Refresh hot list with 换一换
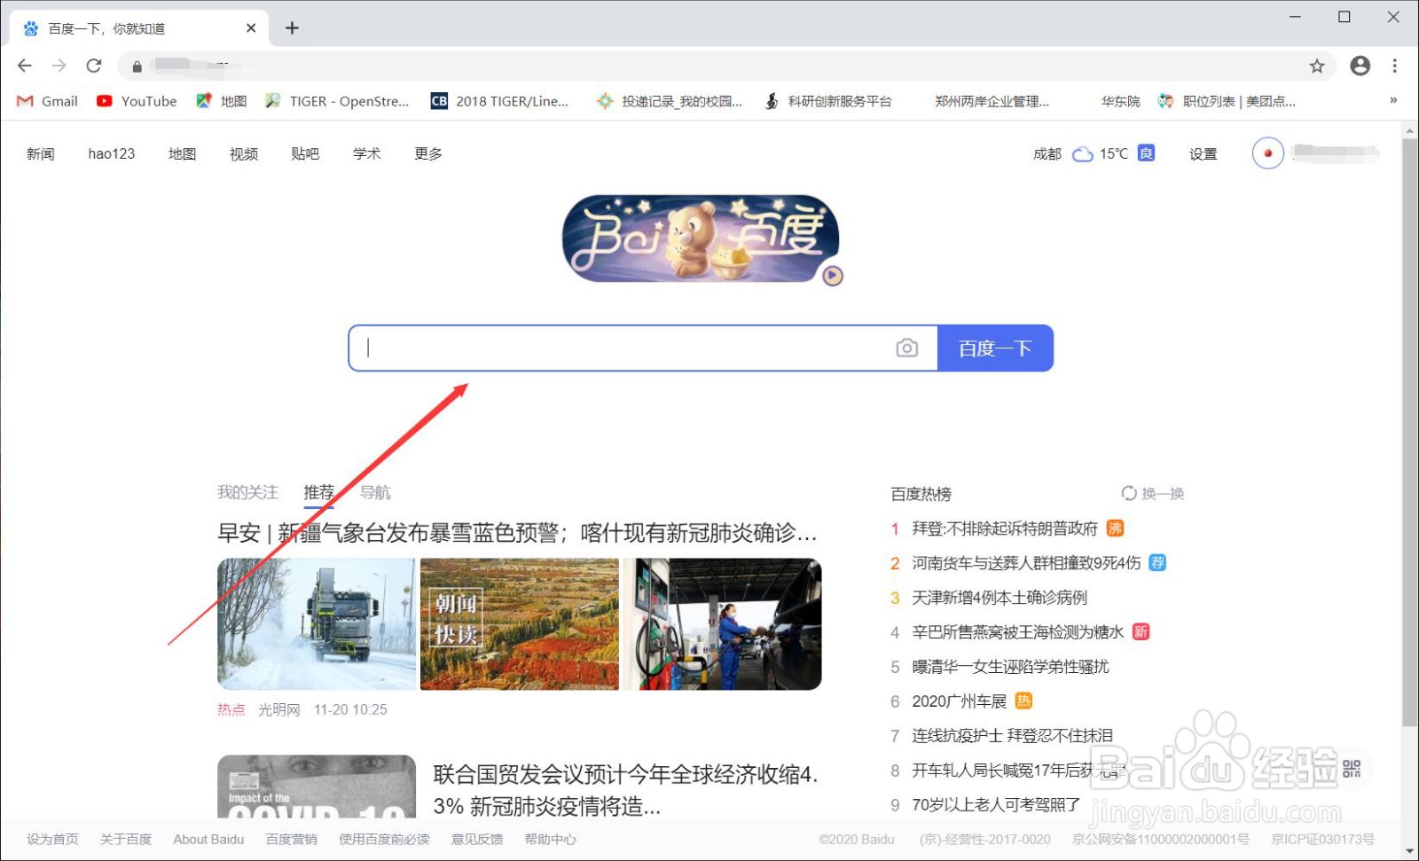This screenshot has height=861, width=1419. tap(1153, 494)
